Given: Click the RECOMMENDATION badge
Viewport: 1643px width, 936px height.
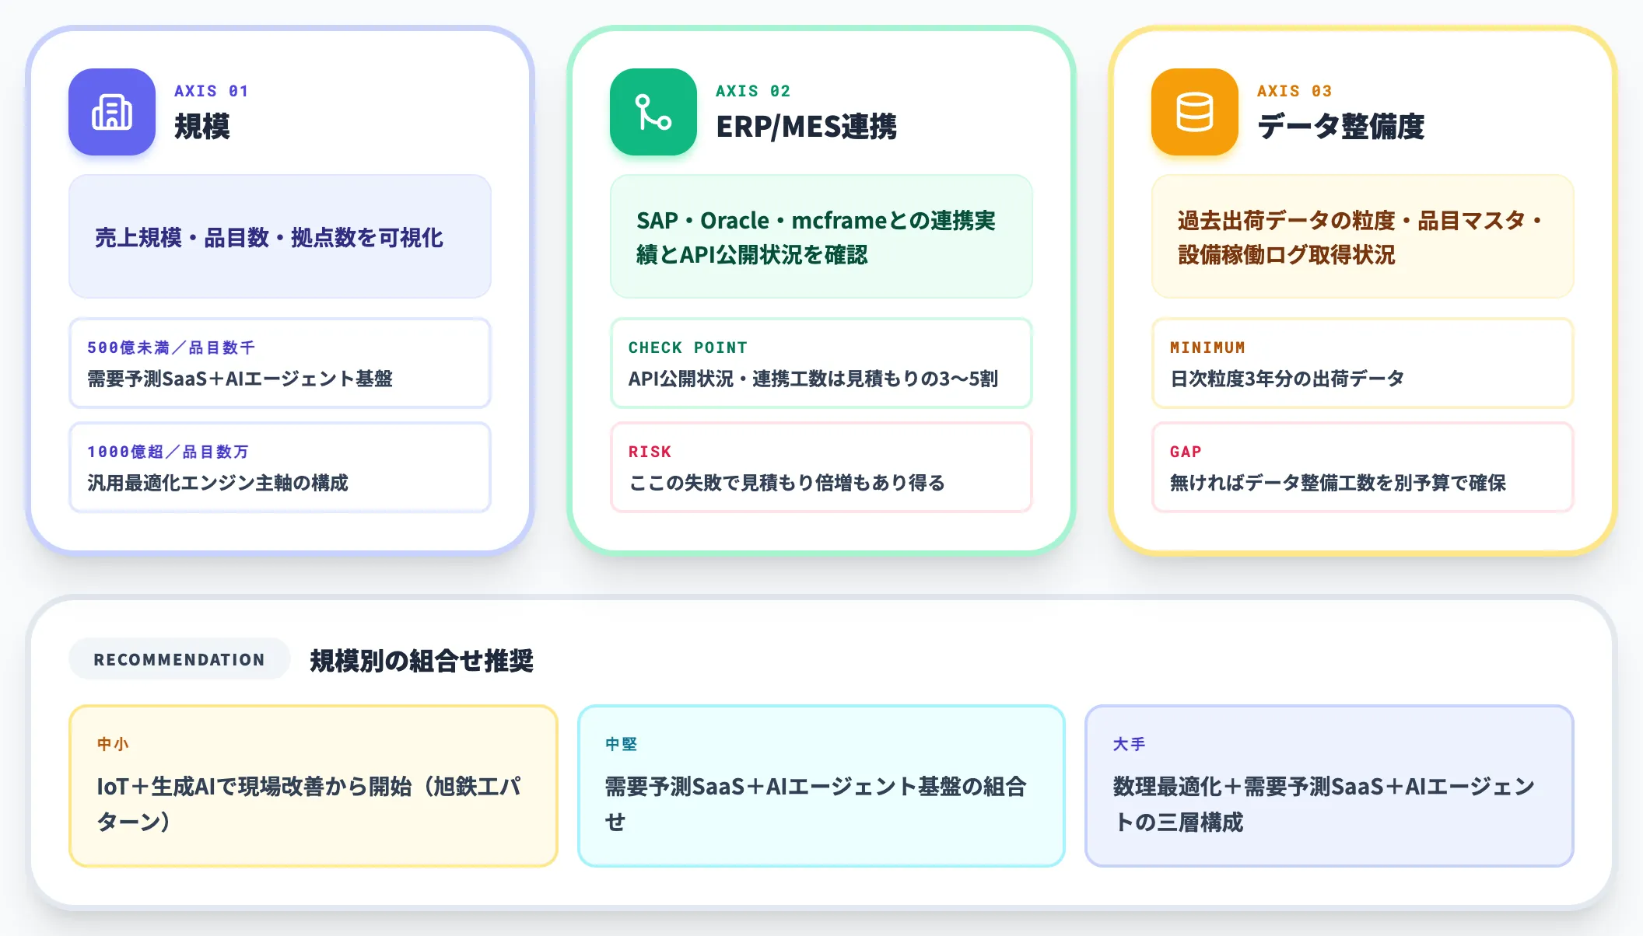Looking at the screenshot, I should pyautogui.click(x=179, y=659).
